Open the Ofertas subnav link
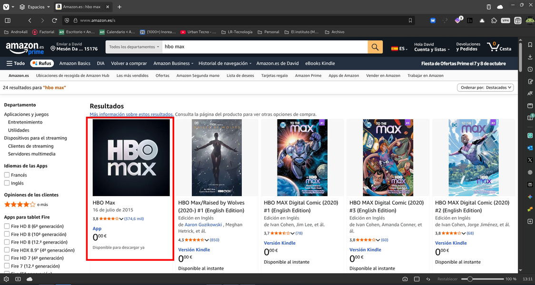 tap(162, 76)
